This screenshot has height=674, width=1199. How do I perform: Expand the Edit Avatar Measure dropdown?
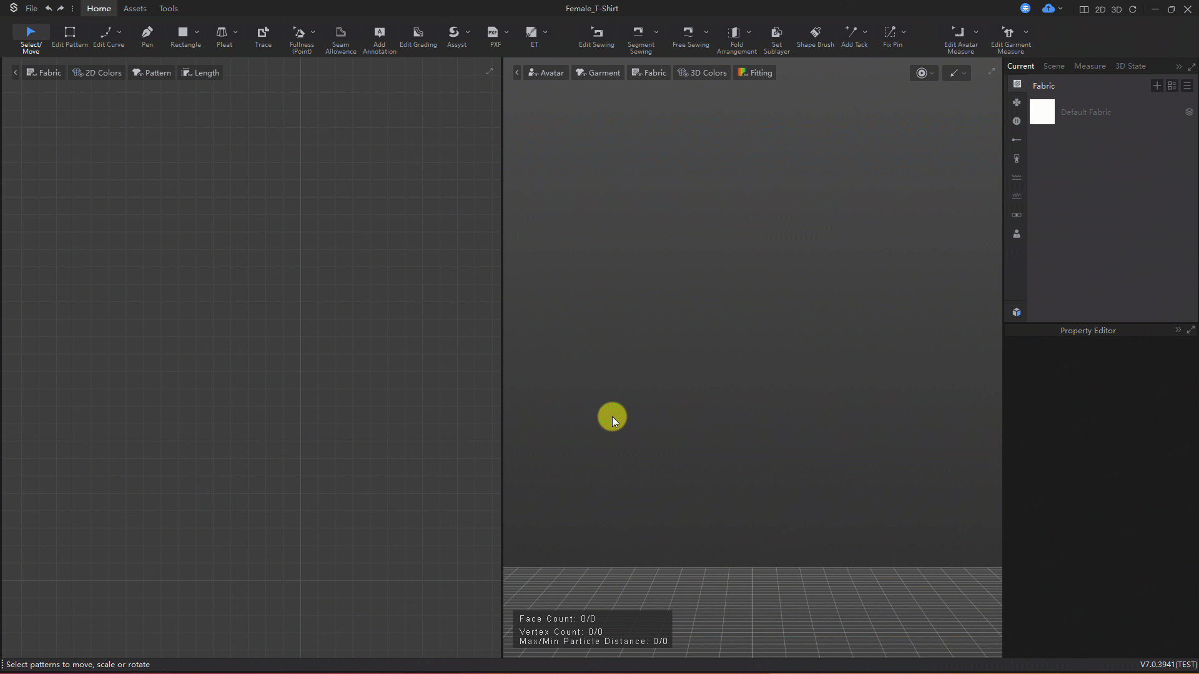click(x=976, y=32)
